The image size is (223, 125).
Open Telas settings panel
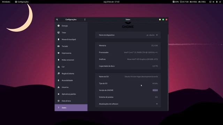[71, 33]
